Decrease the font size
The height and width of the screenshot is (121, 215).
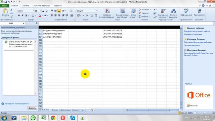(47, 11)
